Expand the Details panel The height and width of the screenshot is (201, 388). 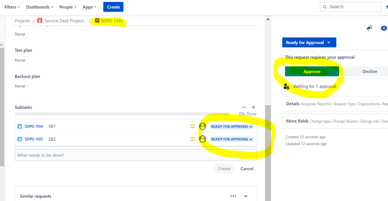pos(335,104)
